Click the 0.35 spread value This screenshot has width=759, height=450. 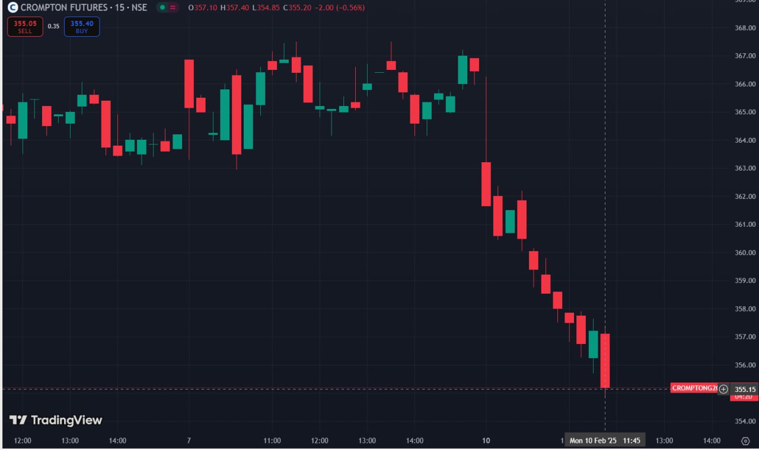tap(53, 27)
